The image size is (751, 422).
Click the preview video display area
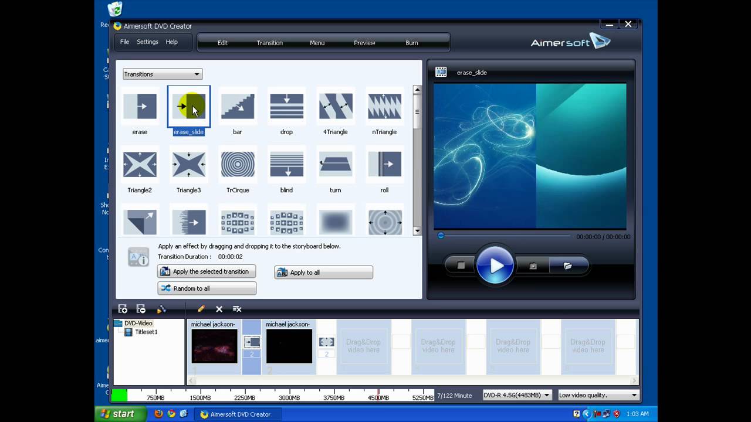(x=530, y=156)
